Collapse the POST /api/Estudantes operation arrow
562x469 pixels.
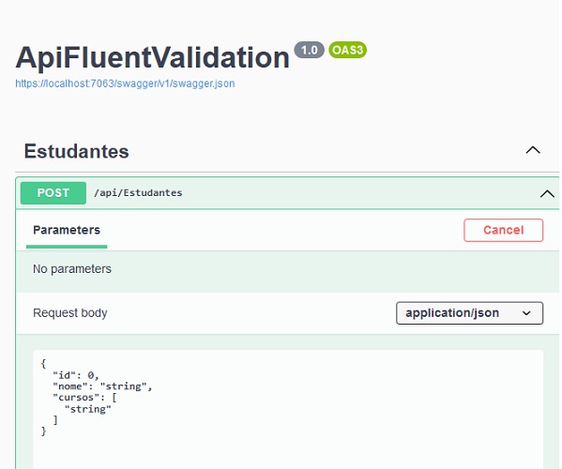tap(547, 194)
